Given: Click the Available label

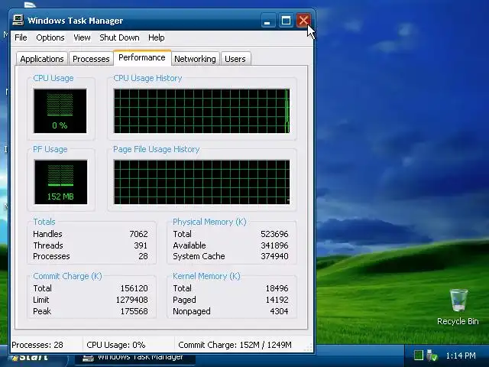Looking at the screenshot, I should click(x=189, y=245).
